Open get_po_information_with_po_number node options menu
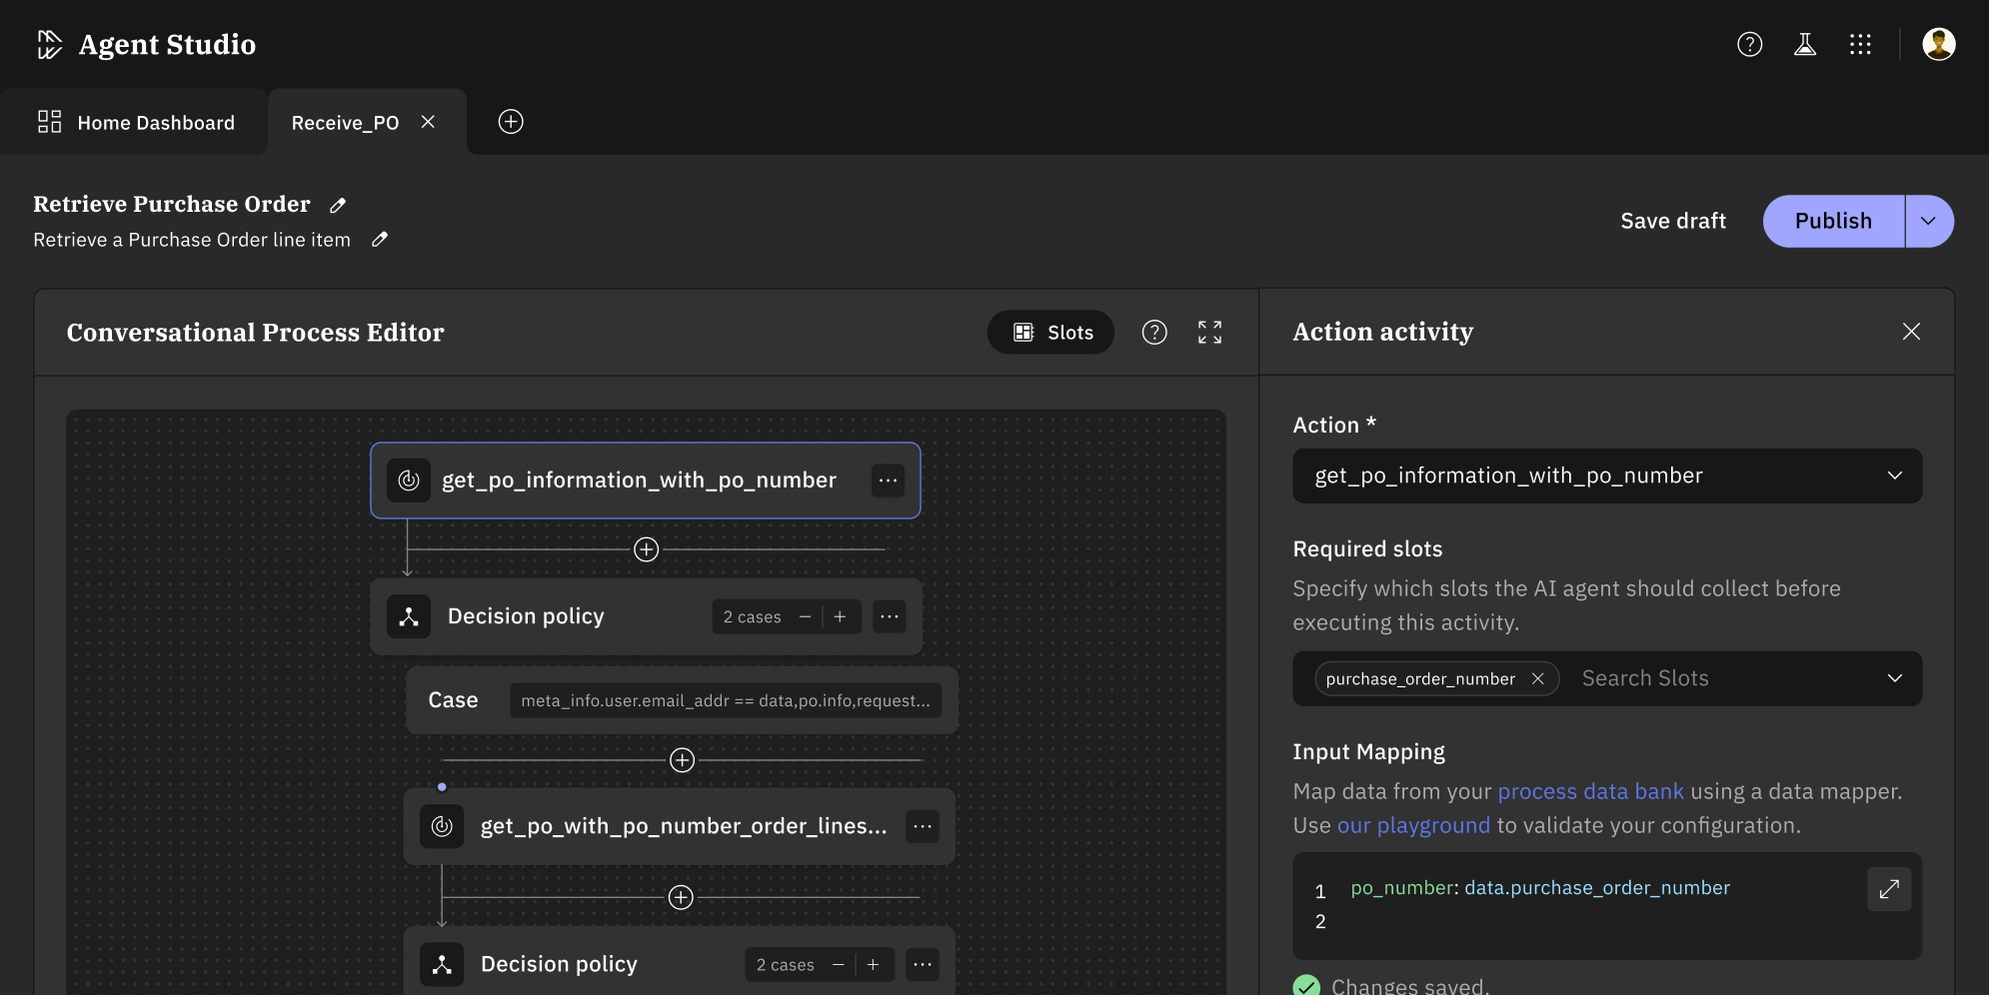Screen dimensions: 1989x995 coord(888,481)
